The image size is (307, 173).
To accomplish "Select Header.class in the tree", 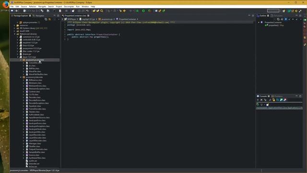I will click(x=34, y=112).
